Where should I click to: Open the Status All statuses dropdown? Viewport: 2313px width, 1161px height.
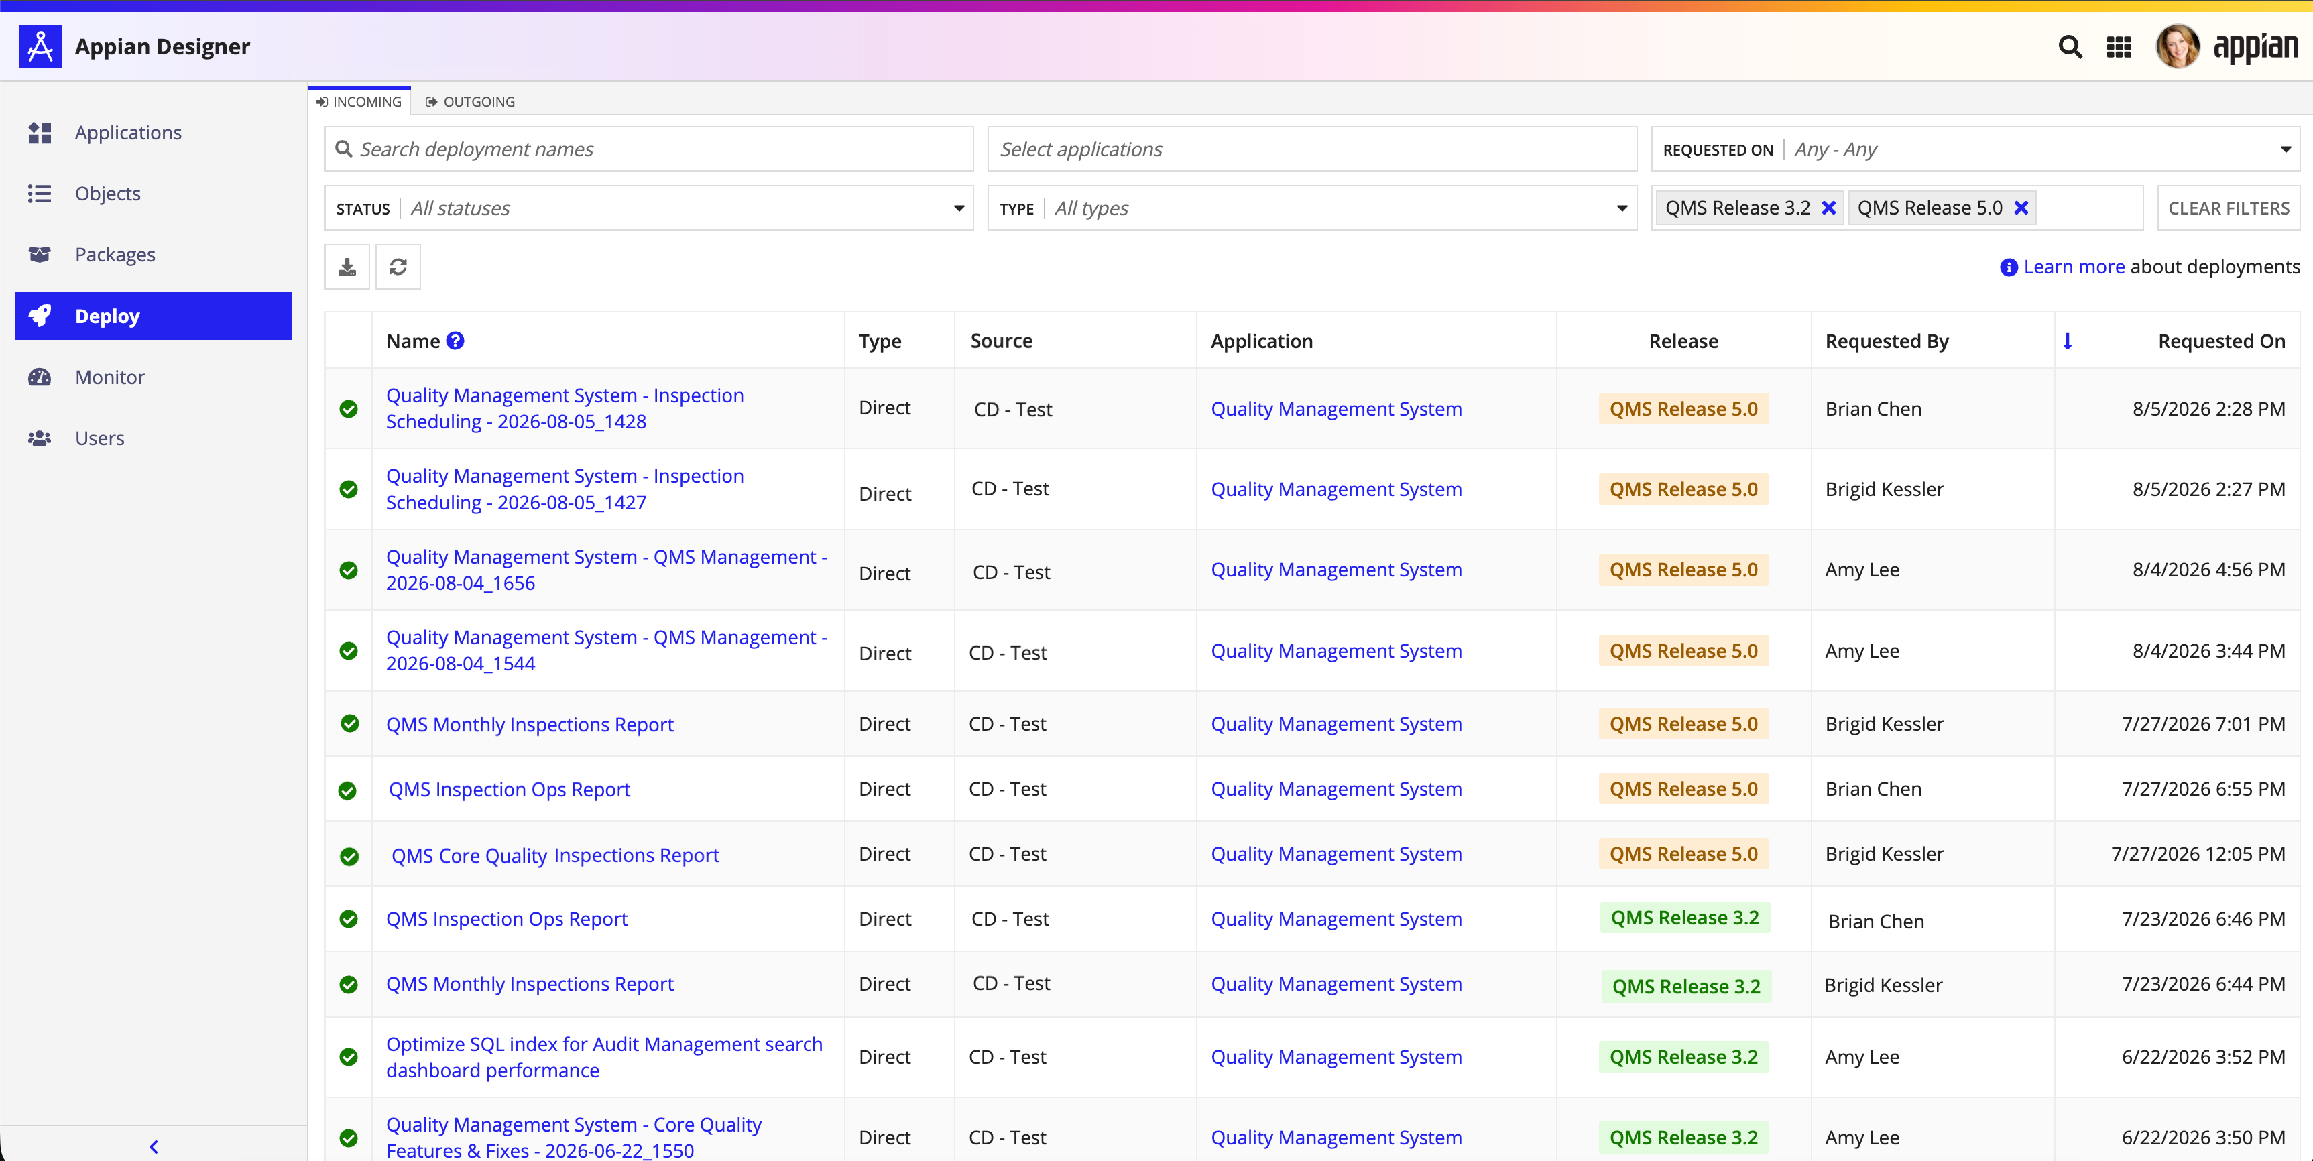tap(649, 208)
